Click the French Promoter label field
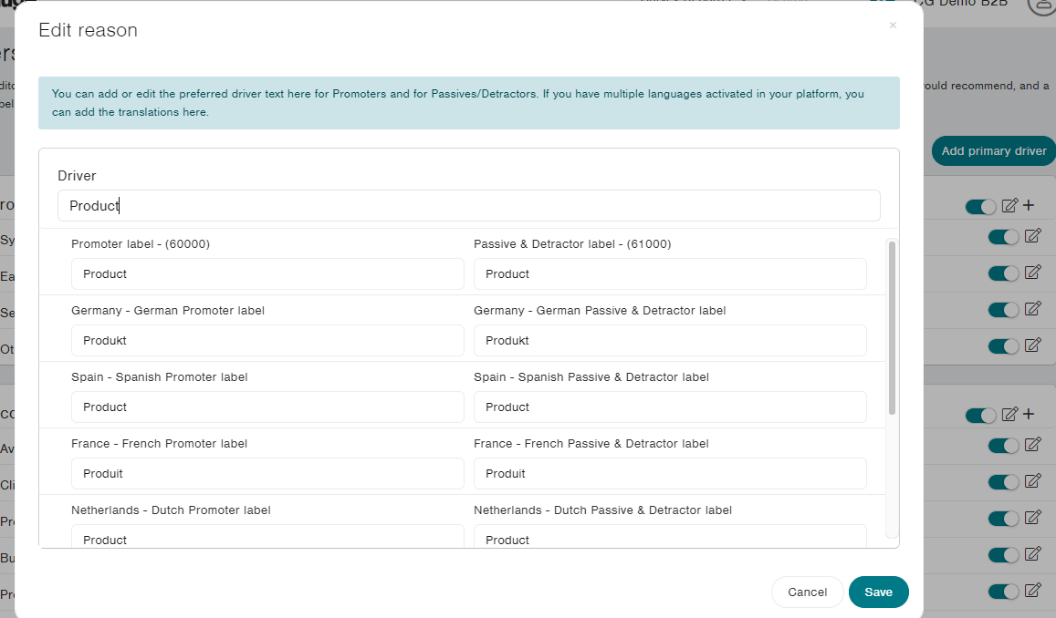Image resolution: width=1056 pixels, height=618 pixels. click(x=267, y=474)
